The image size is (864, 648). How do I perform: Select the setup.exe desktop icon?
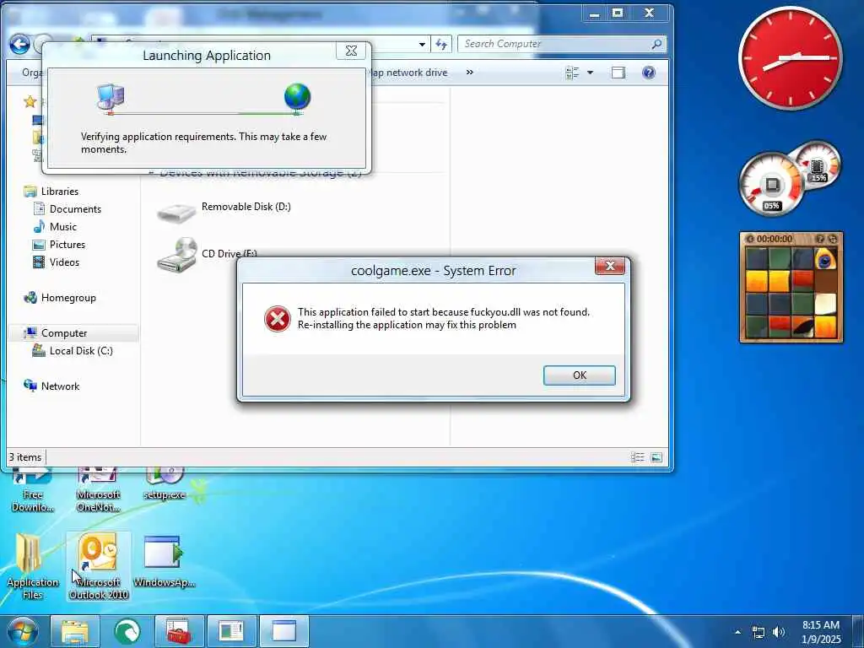(x=165, y=484)
